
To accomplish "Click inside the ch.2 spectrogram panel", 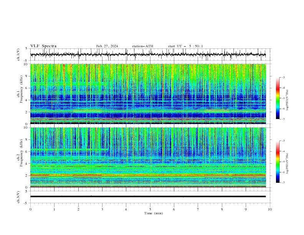I will click(x=148, y=157).
